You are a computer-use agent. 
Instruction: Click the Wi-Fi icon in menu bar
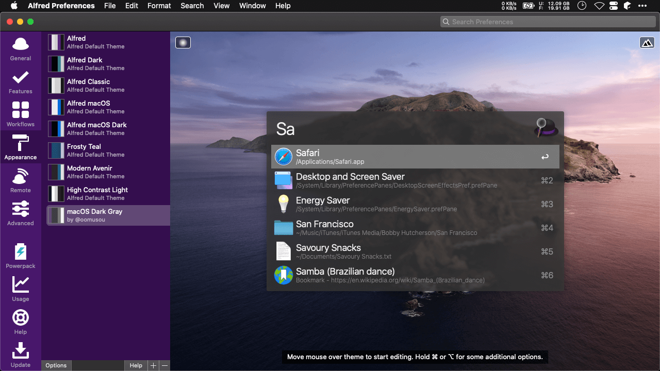[x=599, y=6]
